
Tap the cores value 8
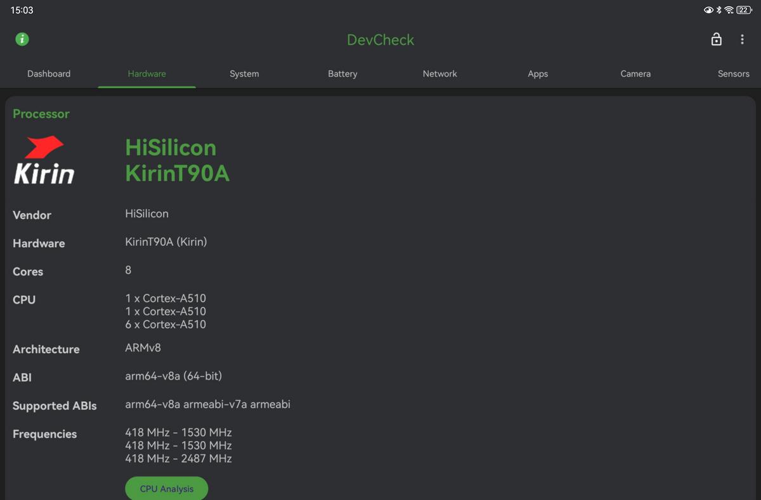click(x=128, y=270)
